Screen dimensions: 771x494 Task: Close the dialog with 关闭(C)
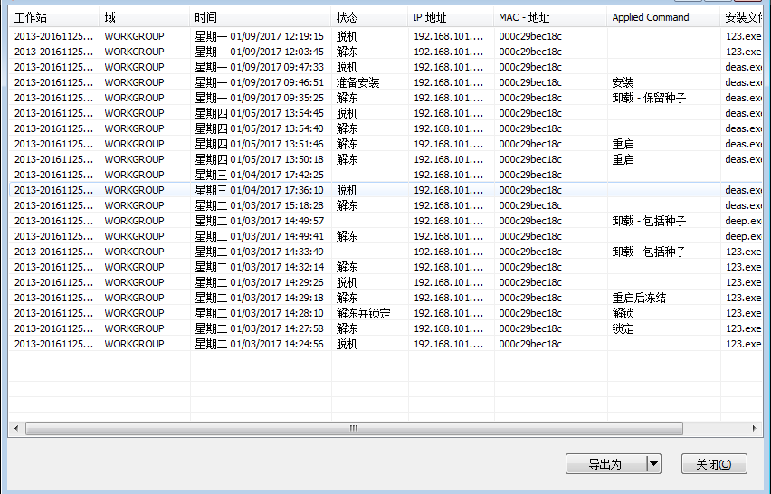714,464
